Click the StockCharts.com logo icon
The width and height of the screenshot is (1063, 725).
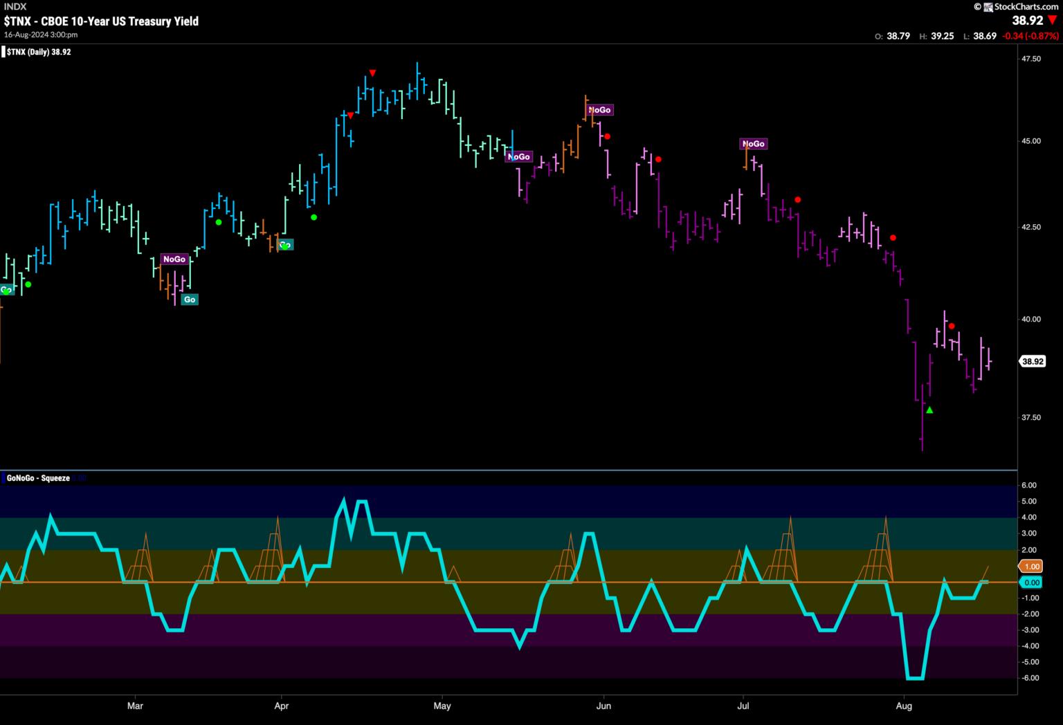pyautogui.click(x=988, y=7)
